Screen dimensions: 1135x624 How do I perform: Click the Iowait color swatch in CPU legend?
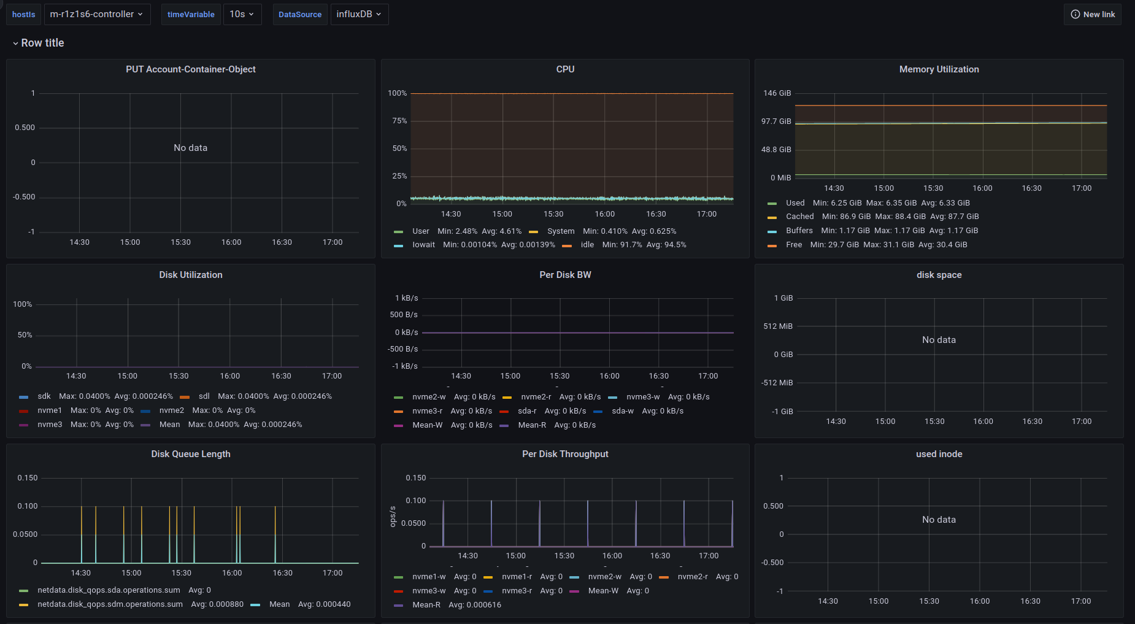click(x=399, y=245)
